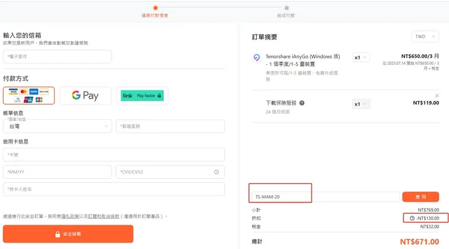Screen dimensions: 449x249
Task: Open the subscription and cancellation terms link
Action: (104, 216)
